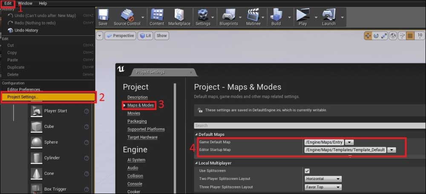The height and width of the screenshot is (194, 426).
Task: Open the Edit menu
Action: (8, 3)
